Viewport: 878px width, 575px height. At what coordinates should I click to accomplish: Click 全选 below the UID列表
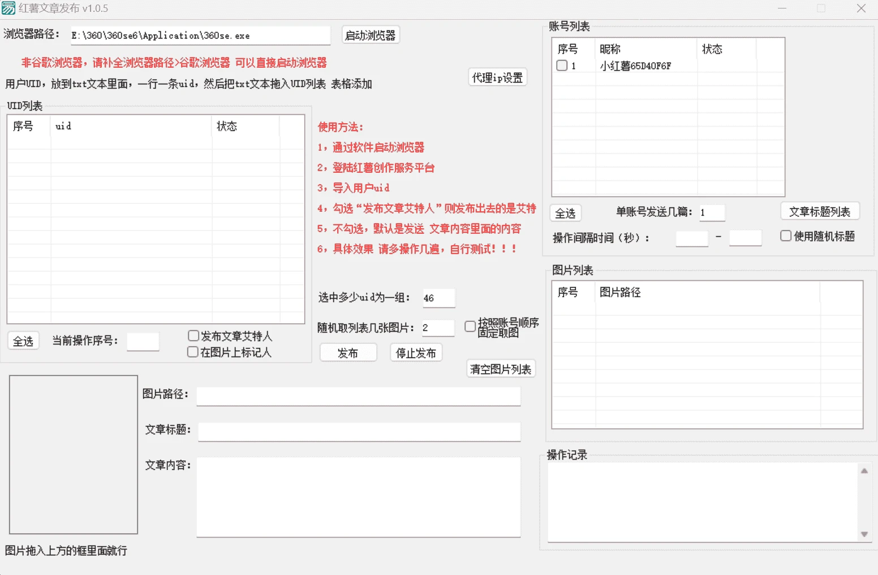click(x=23, y=341)
